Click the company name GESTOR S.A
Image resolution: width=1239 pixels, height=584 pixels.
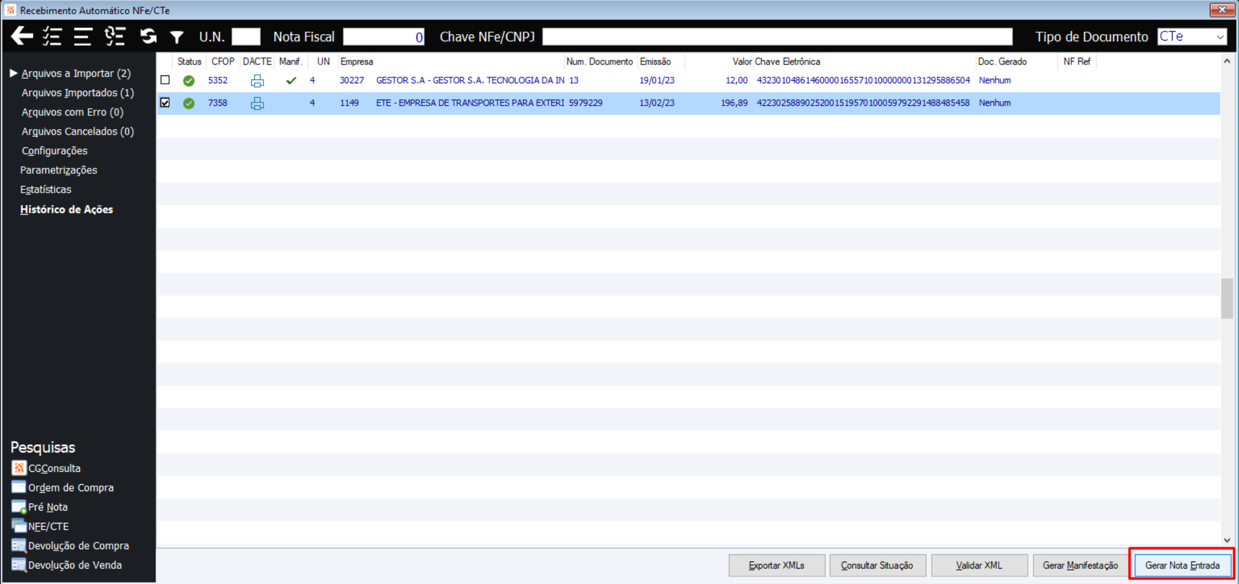click(470, 81)
